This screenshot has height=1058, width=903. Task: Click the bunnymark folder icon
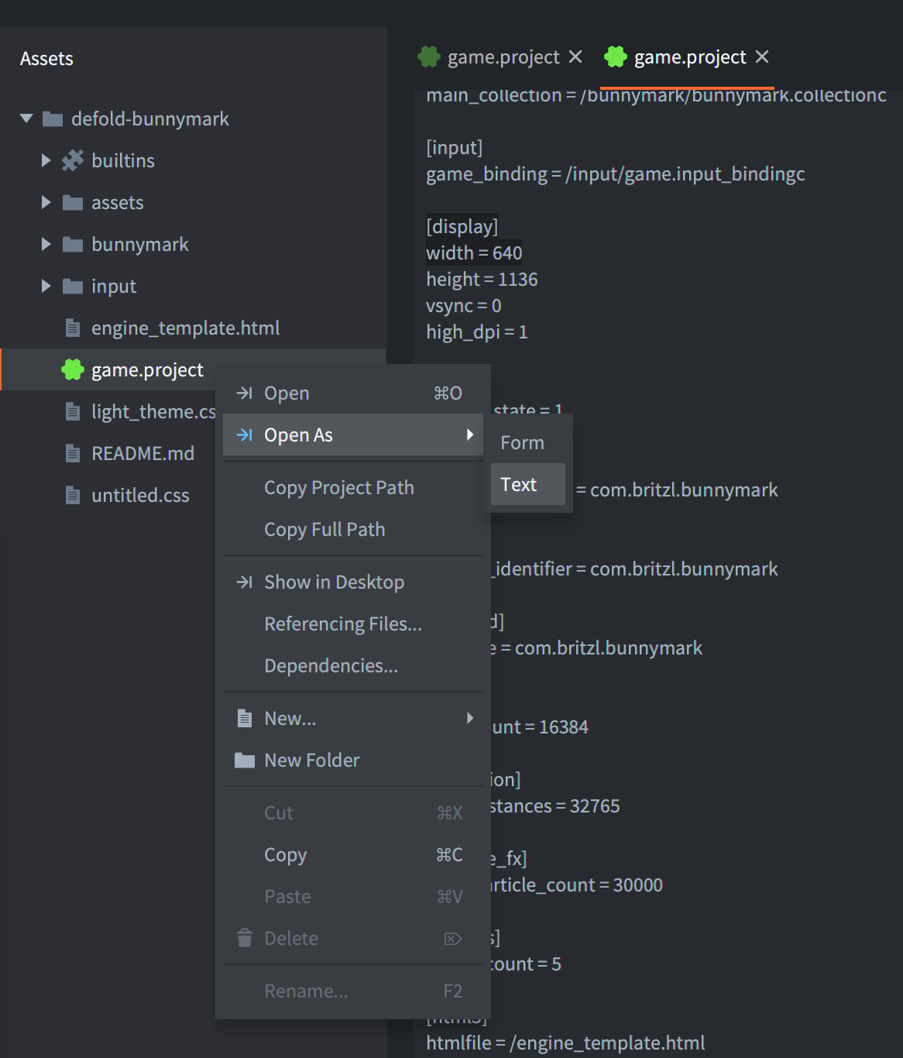(73, 245)
